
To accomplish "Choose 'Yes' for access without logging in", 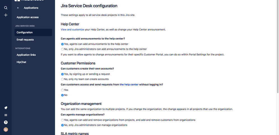I will click(x=62, y=90).
